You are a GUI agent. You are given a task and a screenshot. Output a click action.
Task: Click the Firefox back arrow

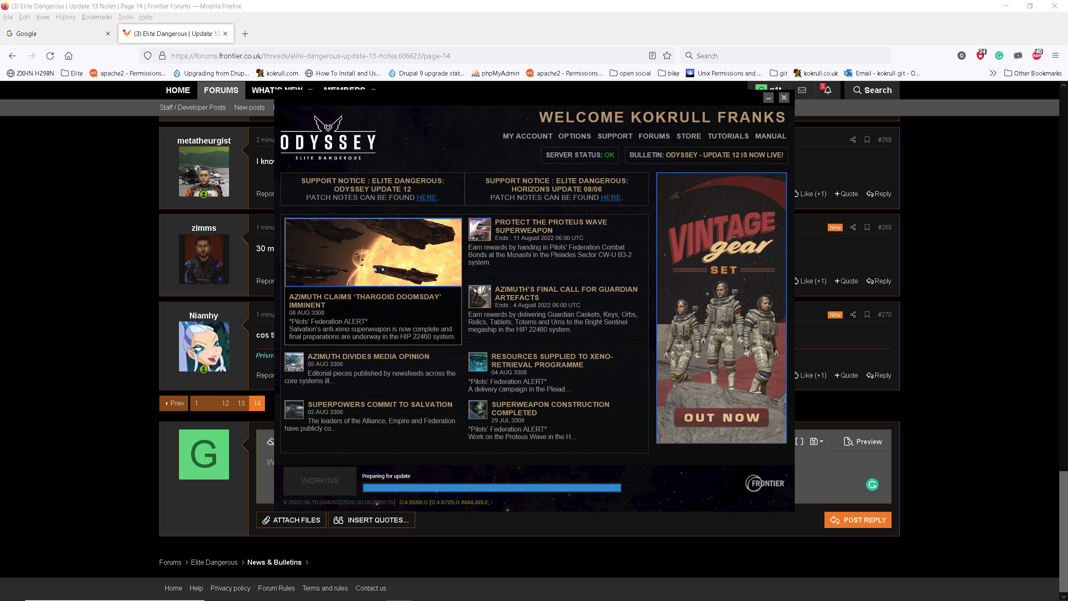pos(12,56)
